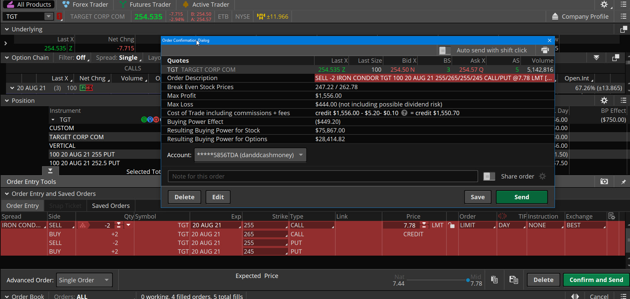630x299 pixels.
Task: Click Edit in confirmation dialog
Action: coord(218,197)
